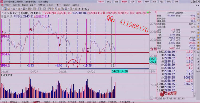Image resolution: width=200 pixels, height=103 pixels.
Task: Expand dropdown arrow beside second toolbar icon
Action: [x=11, y=9]
